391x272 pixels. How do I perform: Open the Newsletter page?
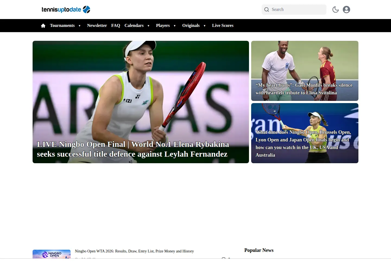(97, 26)
